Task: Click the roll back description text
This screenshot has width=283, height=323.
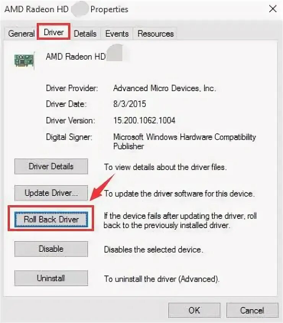Action: coord(180,220)
